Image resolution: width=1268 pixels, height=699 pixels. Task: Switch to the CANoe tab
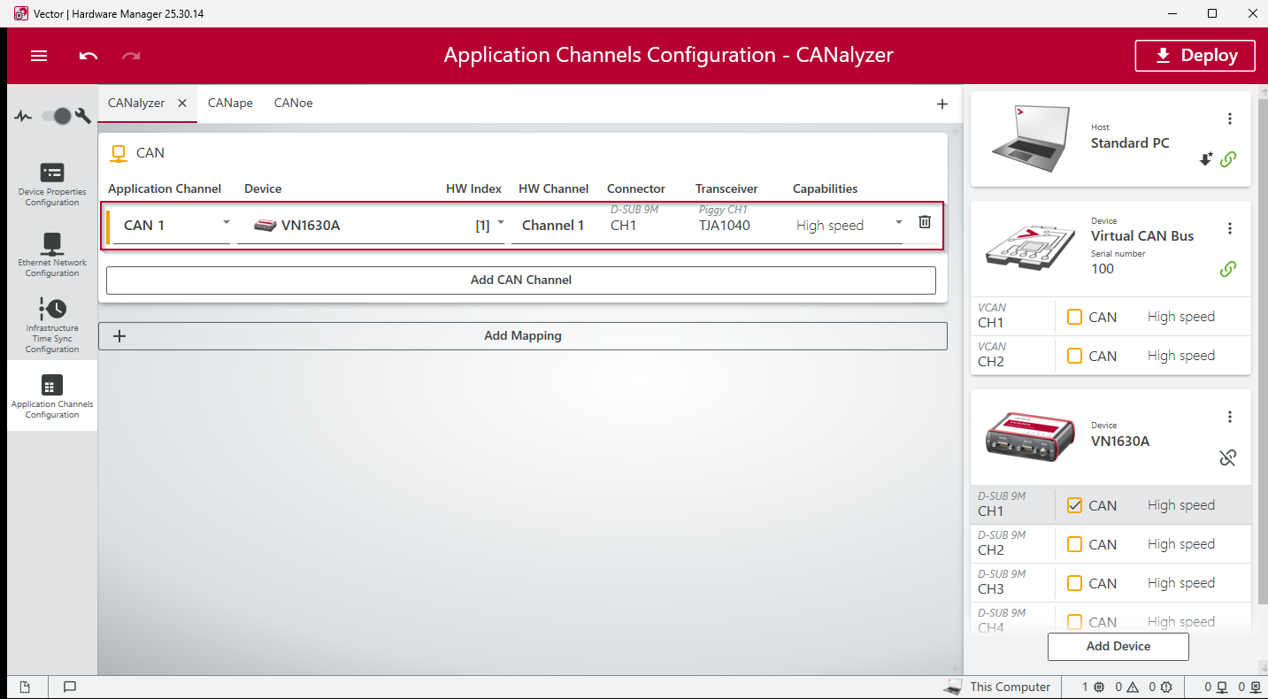[293, 104]
